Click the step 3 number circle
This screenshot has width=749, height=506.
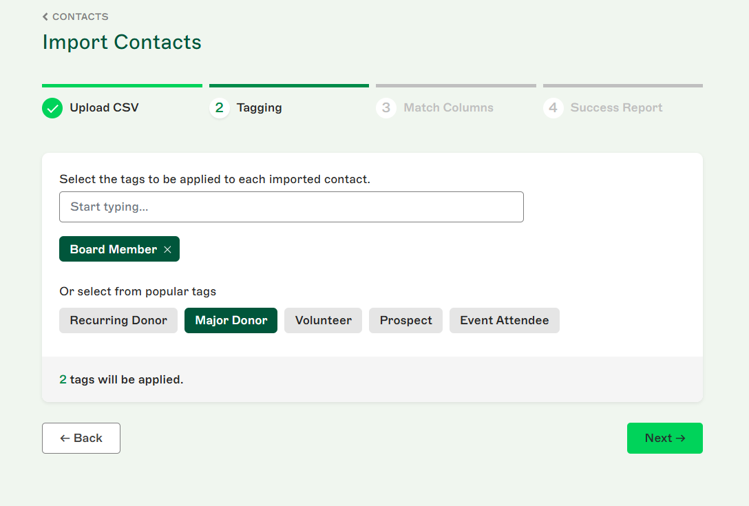(386, 108)
